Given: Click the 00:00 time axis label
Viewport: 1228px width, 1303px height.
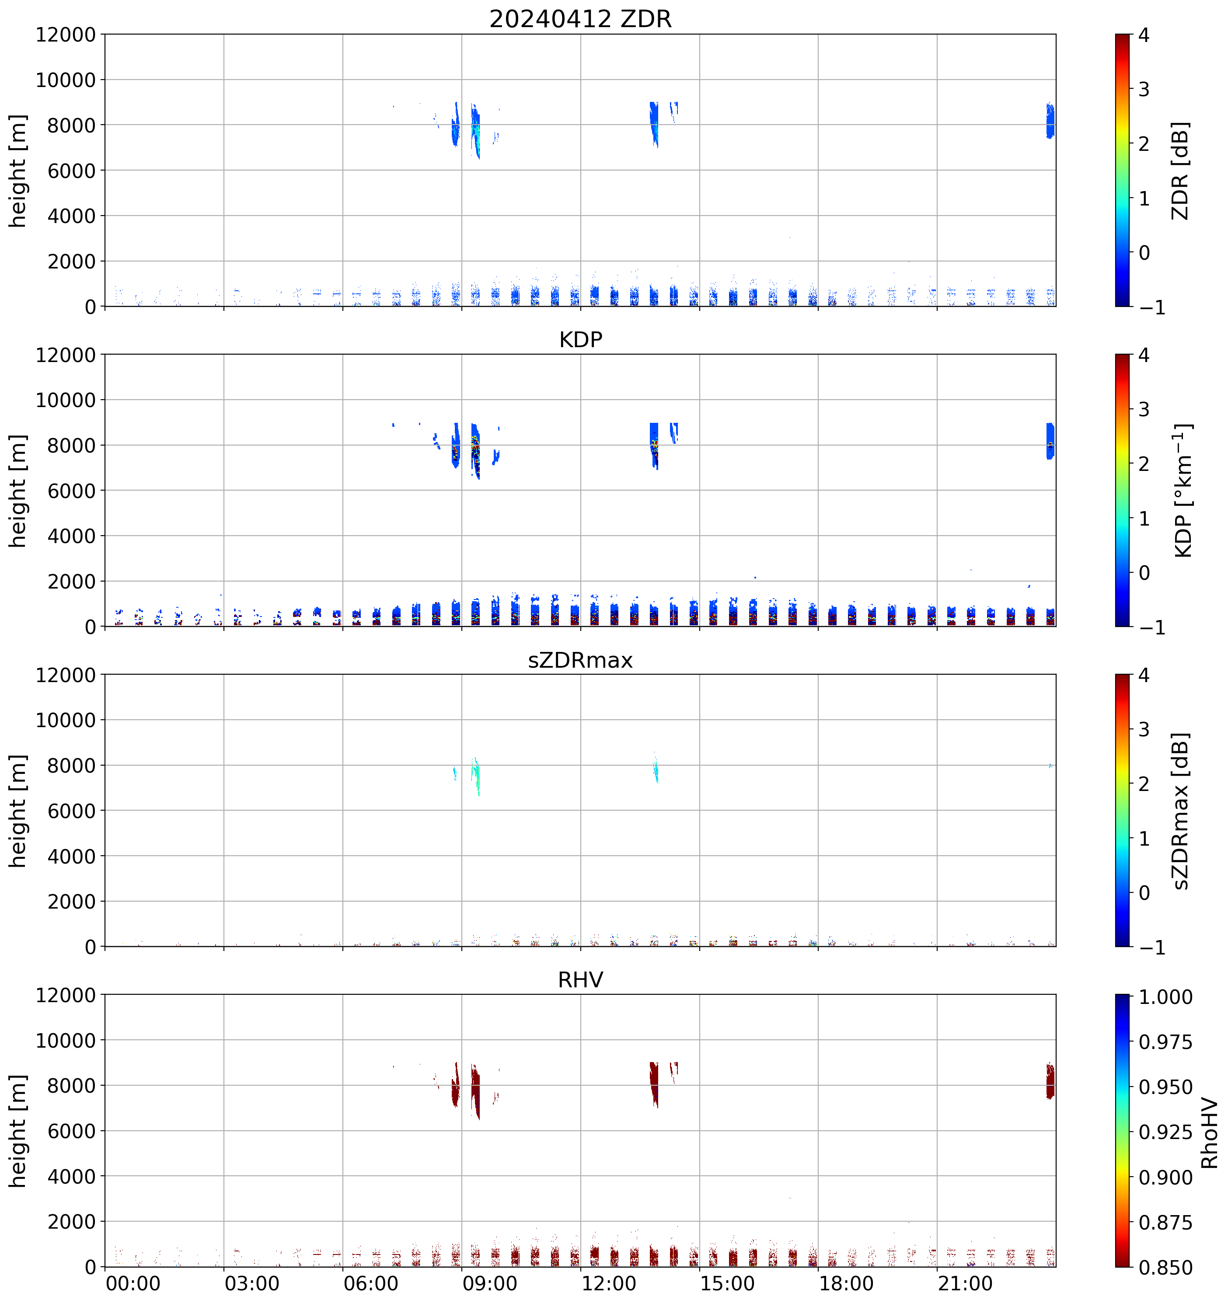Looking at the screenshot, I should pyautogui.click(x=133, y=1283).
